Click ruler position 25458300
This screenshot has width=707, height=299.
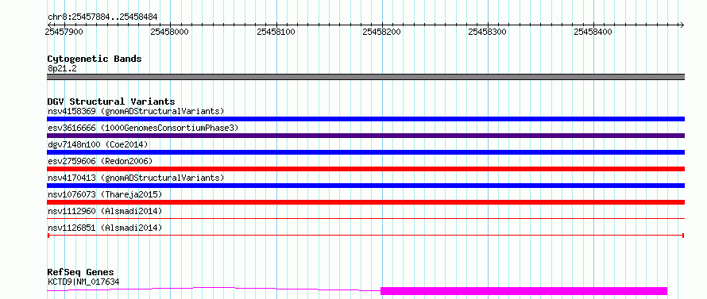click(488, 32)
